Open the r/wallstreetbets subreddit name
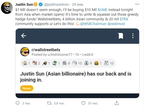 coord(46,50)
